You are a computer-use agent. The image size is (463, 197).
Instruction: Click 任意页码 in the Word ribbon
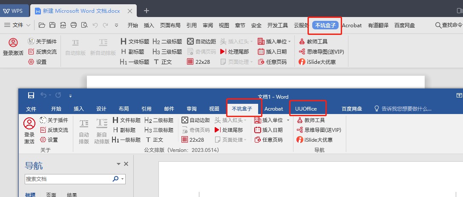268,140
